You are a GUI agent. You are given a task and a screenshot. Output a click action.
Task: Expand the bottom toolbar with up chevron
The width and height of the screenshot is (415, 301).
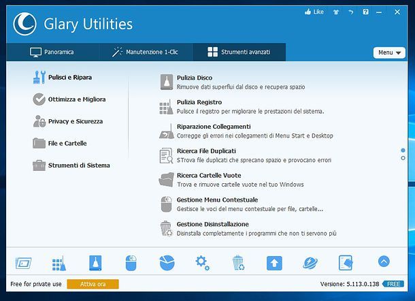(x=384, y=262)
